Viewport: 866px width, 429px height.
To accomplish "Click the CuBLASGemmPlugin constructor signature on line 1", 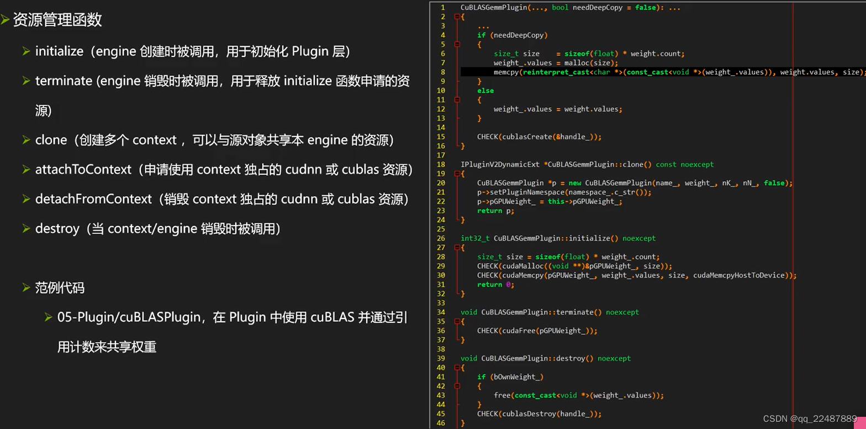I will (x=571, y=8).
